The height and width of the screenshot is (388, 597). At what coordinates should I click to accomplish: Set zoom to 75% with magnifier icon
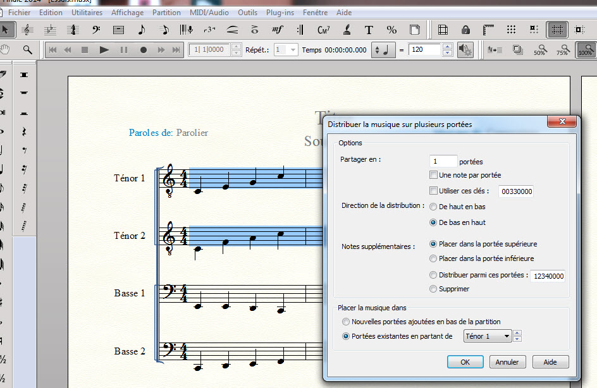coord(562,50)
